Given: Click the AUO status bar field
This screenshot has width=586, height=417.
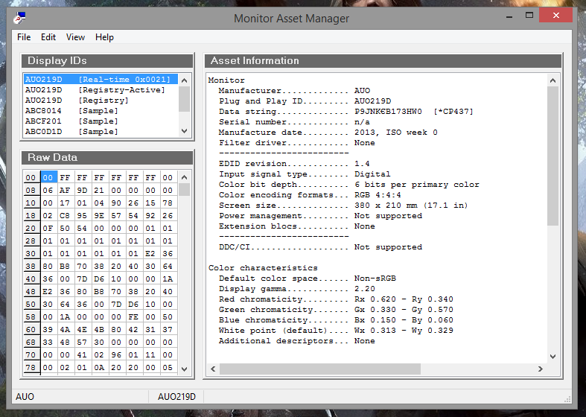Looking at the screenshot, I should pos(80,396).
